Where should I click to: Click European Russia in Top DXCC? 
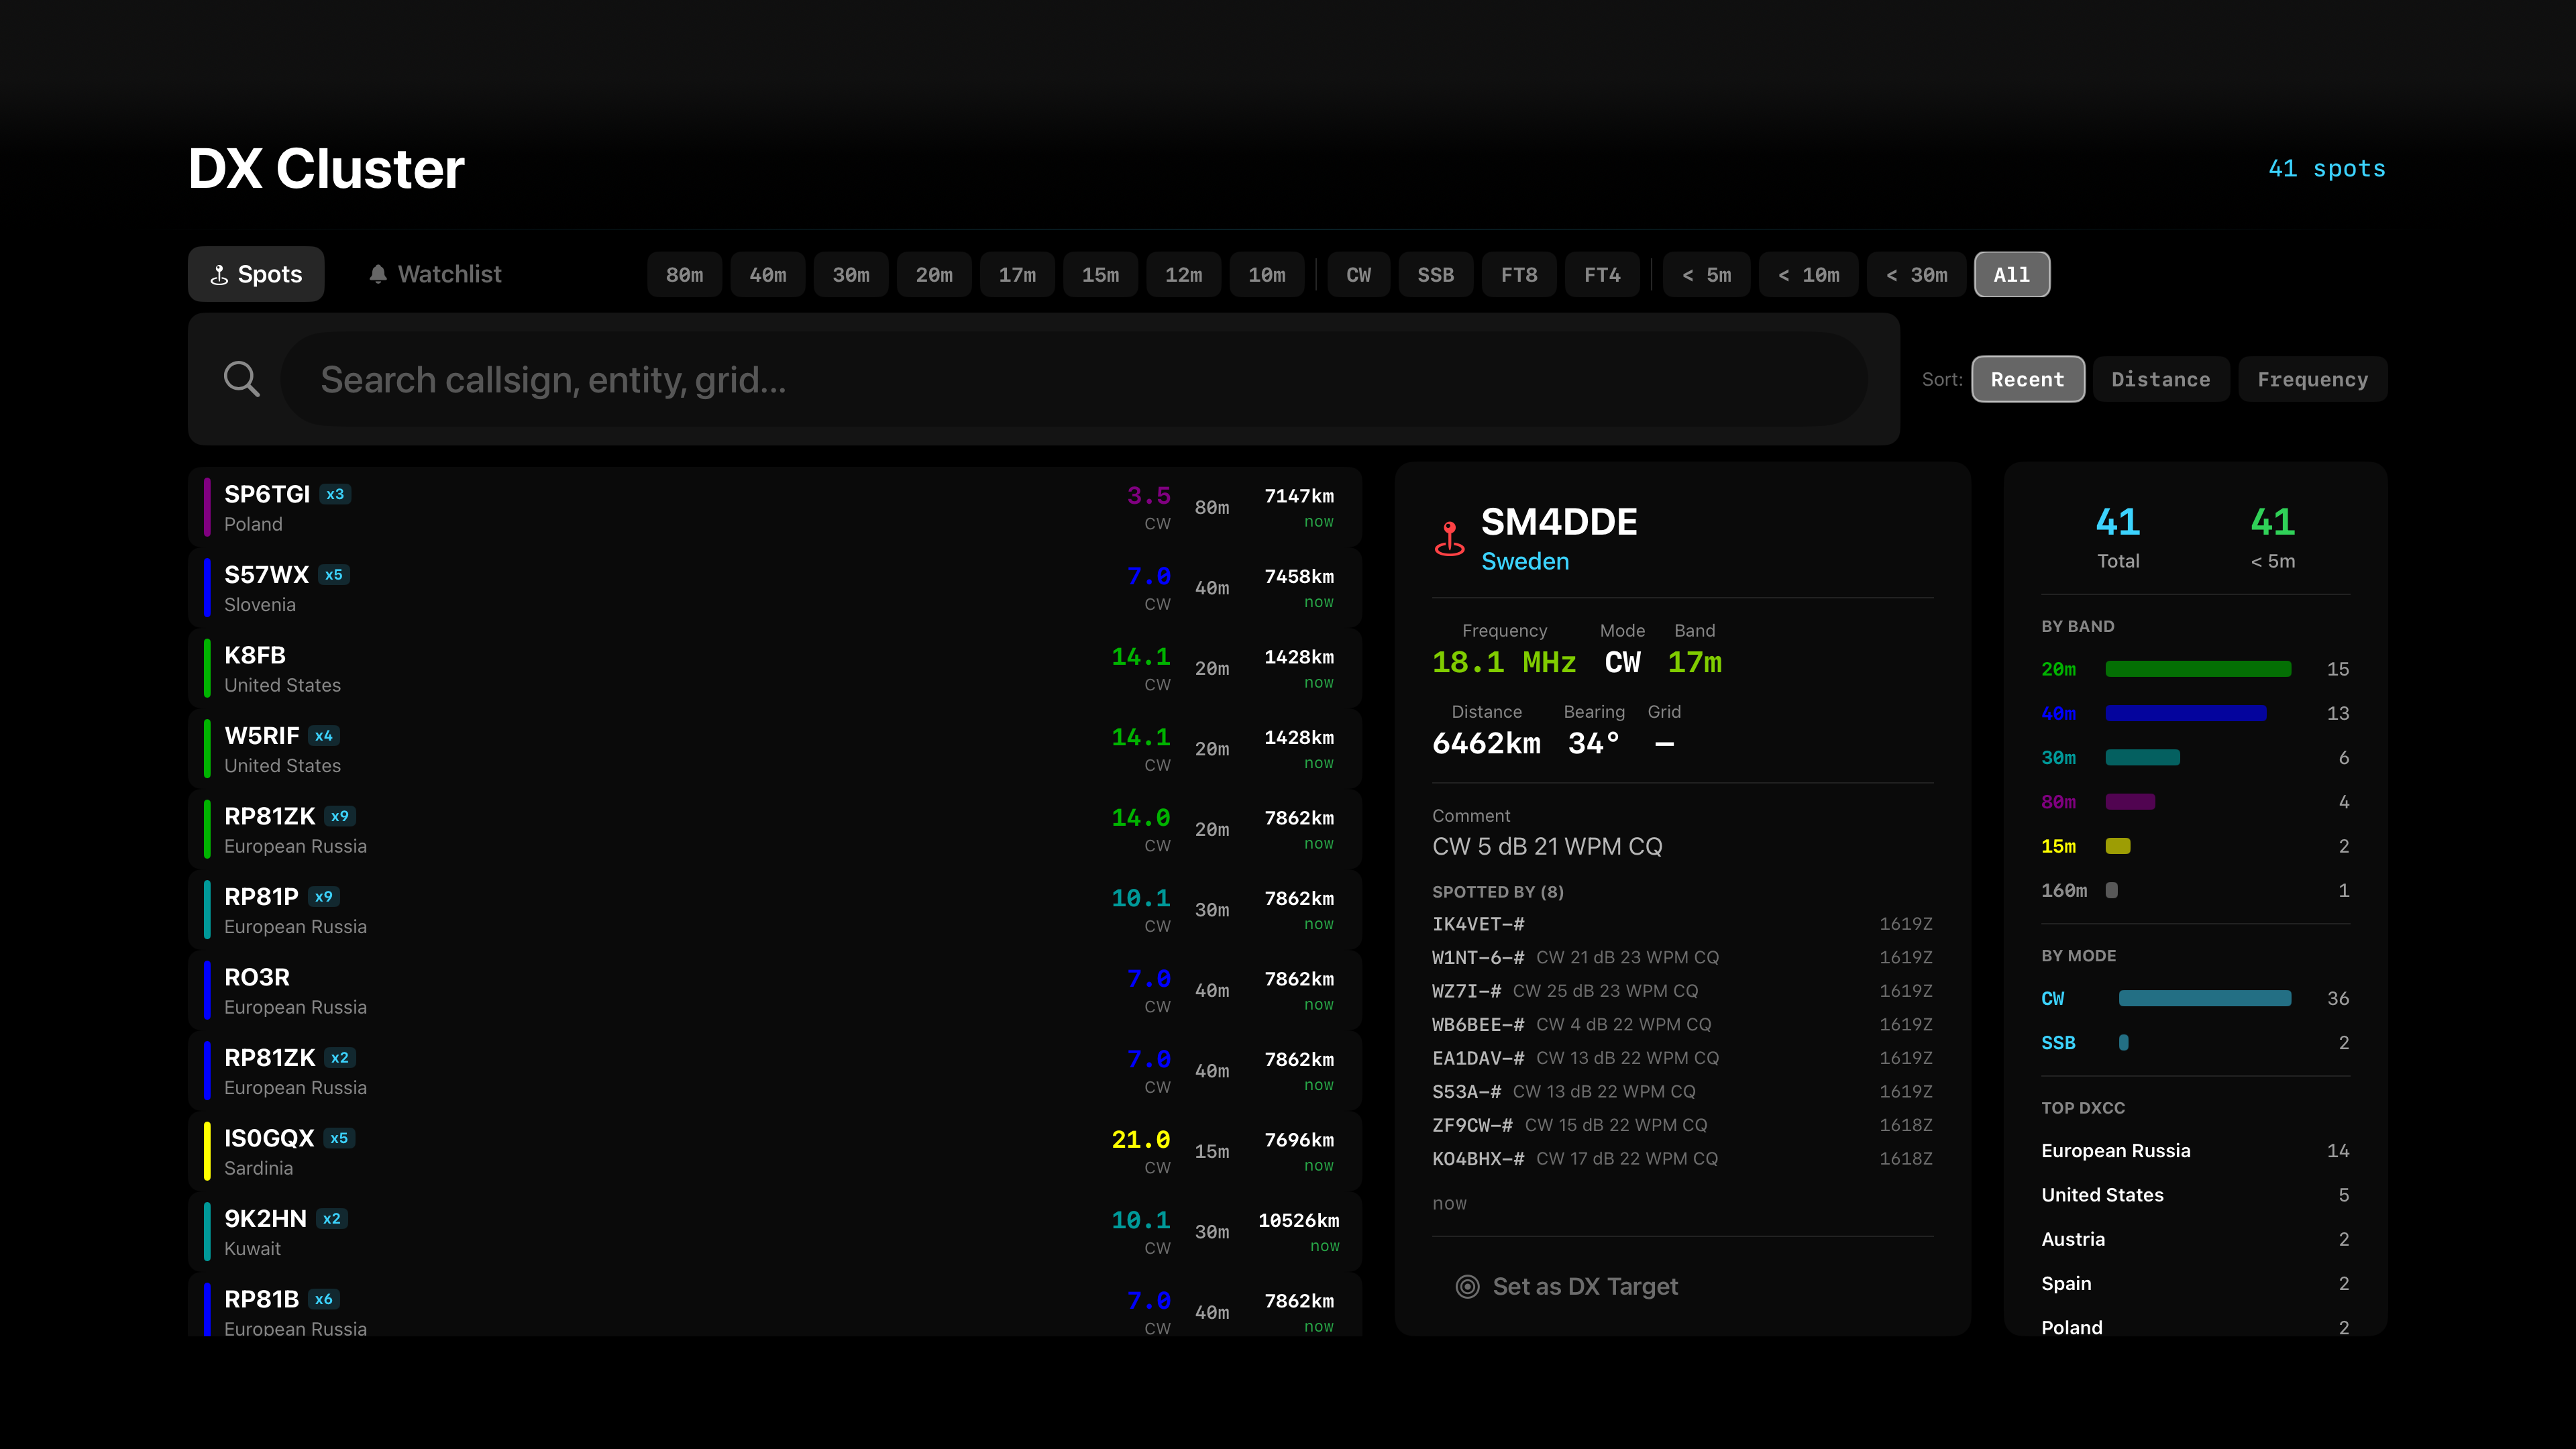click(2195, 1151)
